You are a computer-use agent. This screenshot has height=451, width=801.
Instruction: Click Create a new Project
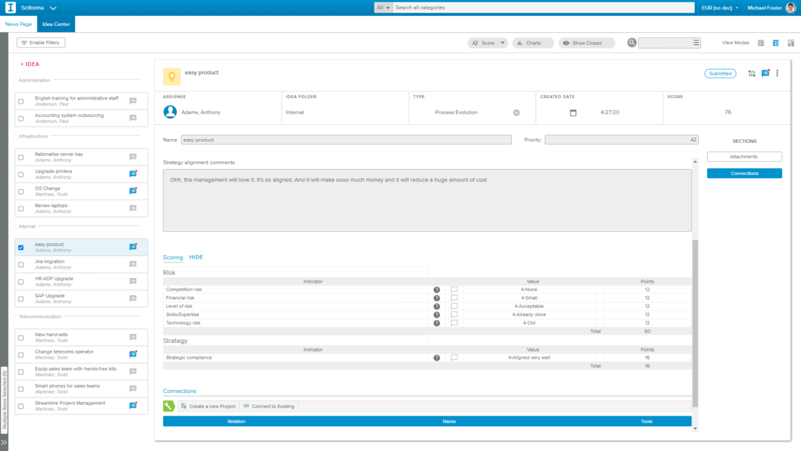pyautogui.click(x=208, y=406)
